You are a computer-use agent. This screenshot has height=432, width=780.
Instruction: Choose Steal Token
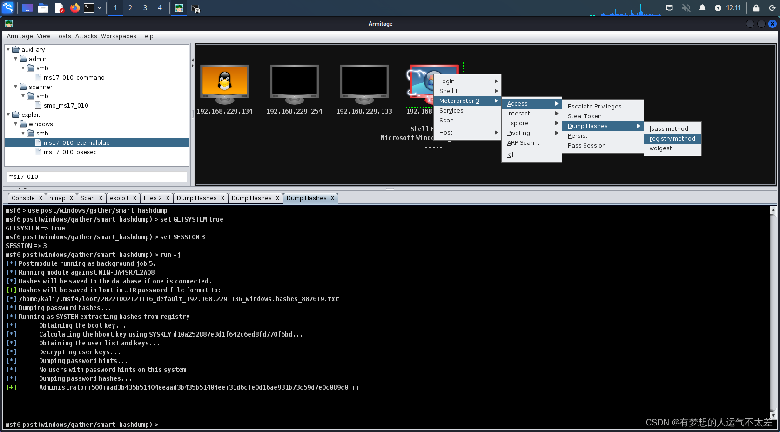tap(603, 116)
